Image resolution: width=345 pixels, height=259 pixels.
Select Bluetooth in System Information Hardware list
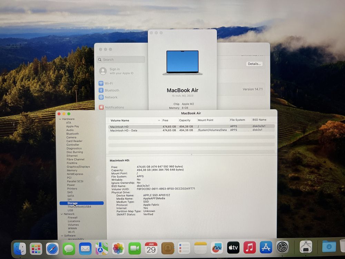tap(72, 134)
